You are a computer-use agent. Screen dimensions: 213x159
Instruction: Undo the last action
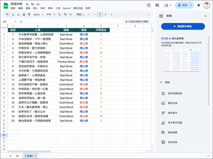[x=13, y=14]
